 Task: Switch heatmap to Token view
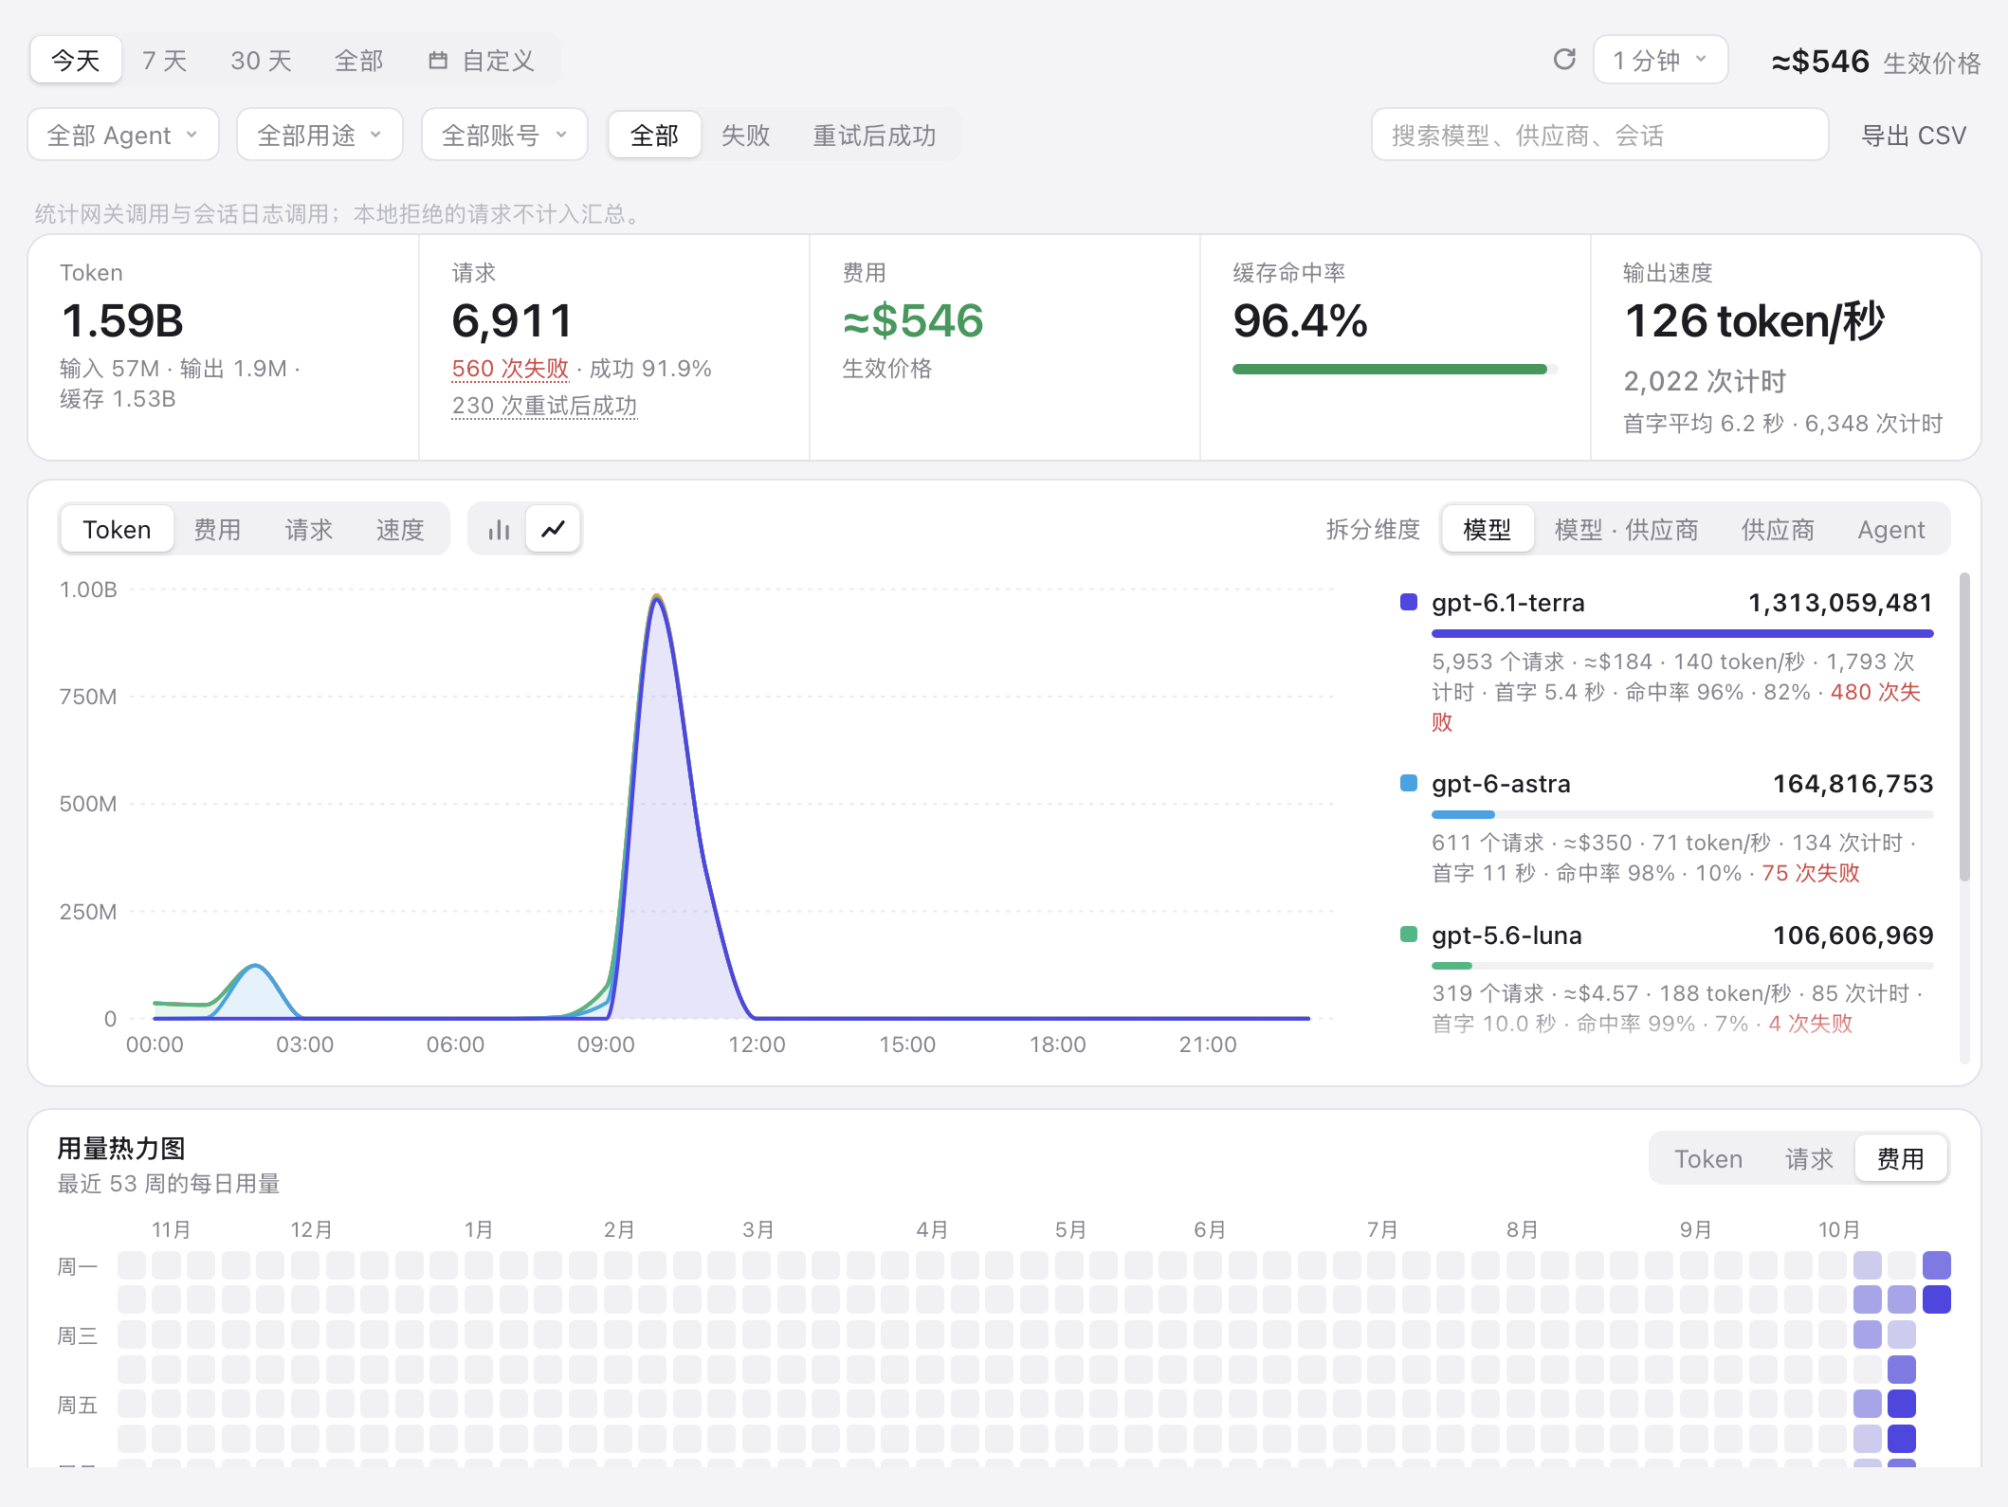click(x=1707, y=1158)
